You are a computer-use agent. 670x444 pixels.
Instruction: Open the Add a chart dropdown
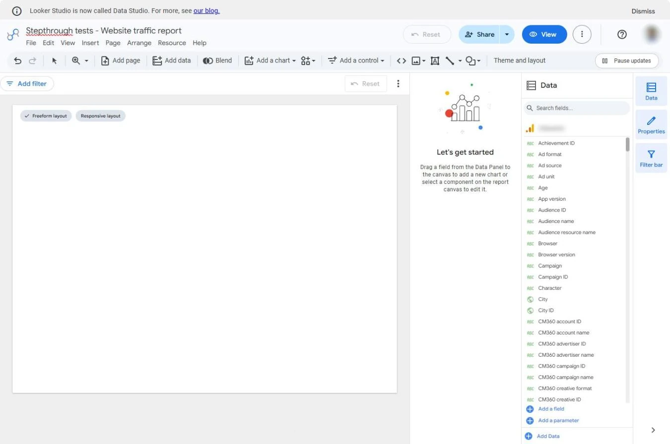click(270, 60)
